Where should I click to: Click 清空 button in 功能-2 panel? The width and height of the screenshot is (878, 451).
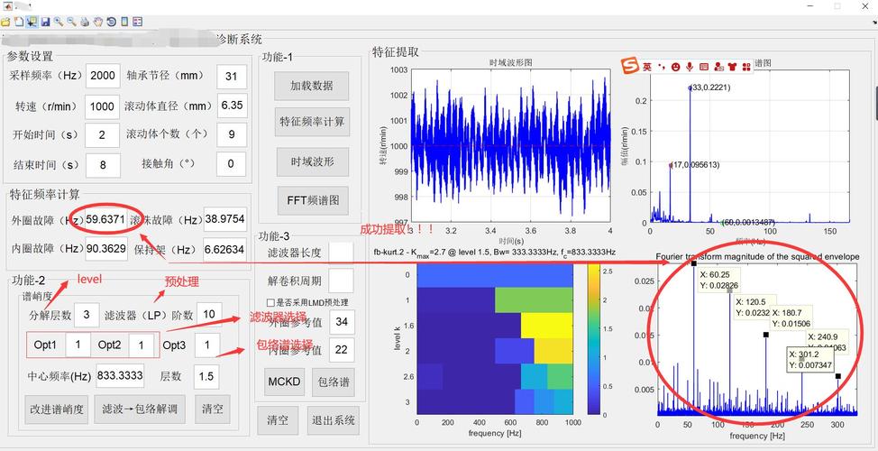click(x=212, y=409)
